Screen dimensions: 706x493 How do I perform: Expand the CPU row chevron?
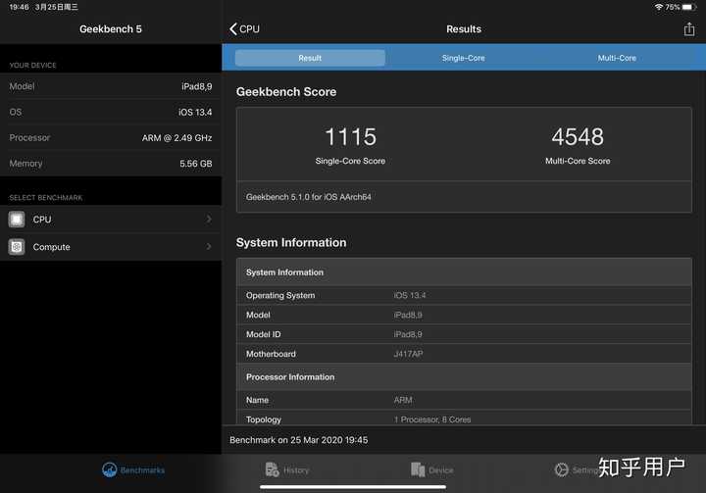[x=209, y=219]
